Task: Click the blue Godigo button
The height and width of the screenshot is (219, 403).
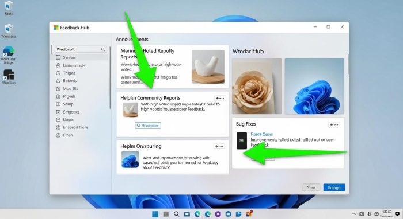Action: pyautogui.click(x=334, y=187)
